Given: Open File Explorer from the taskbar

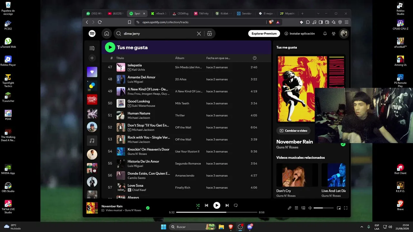Looking at the screenshot, I should point(221,227).
